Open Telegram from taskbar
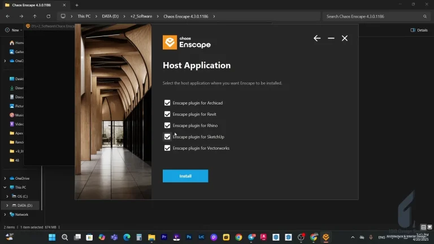 251,237
